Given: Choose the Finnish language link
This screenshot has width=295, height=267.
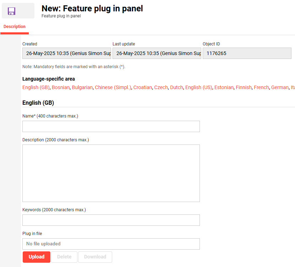Looking at the screenshot, I should pos(244,87).
